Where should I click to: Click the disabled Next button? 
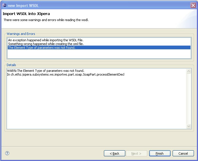pos(136,153)
